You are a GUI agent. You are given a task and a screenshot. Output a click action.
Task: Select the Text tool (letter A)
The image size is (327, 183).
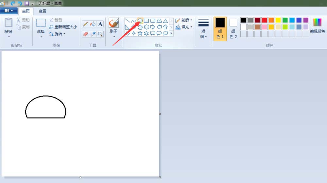coord(100,24)
